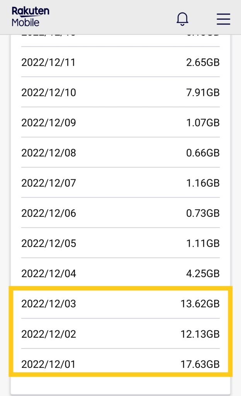This screenshot has width=241, height=396.
Task: Select the 2022/12/04 date entry
Action: (49, 273)
